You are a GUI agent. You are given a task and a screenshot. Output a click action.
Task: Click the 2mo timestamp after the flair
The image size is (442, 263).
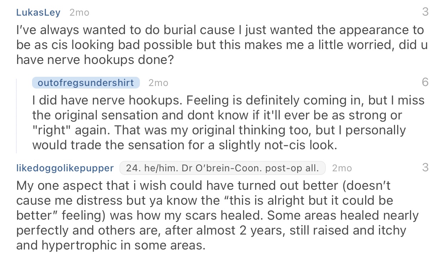tap(342, 168)
